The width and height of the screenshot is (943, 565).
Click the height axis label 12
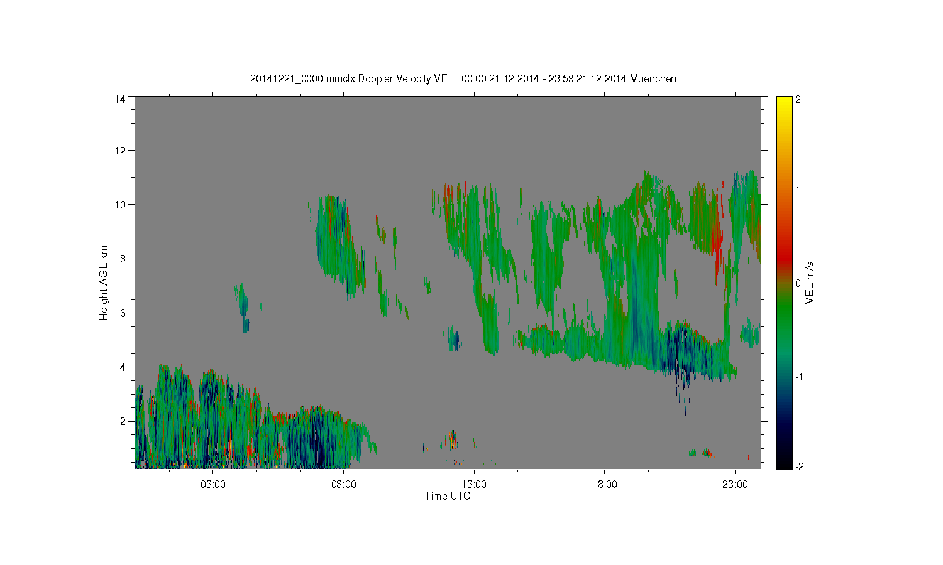coord(120,150)
